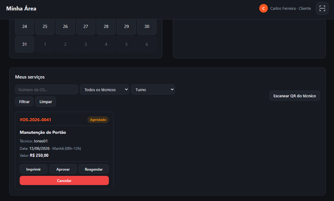Open order link #OS-2026-0041
This screenshot has height=201, width=334.
click(x=35, y=120)
